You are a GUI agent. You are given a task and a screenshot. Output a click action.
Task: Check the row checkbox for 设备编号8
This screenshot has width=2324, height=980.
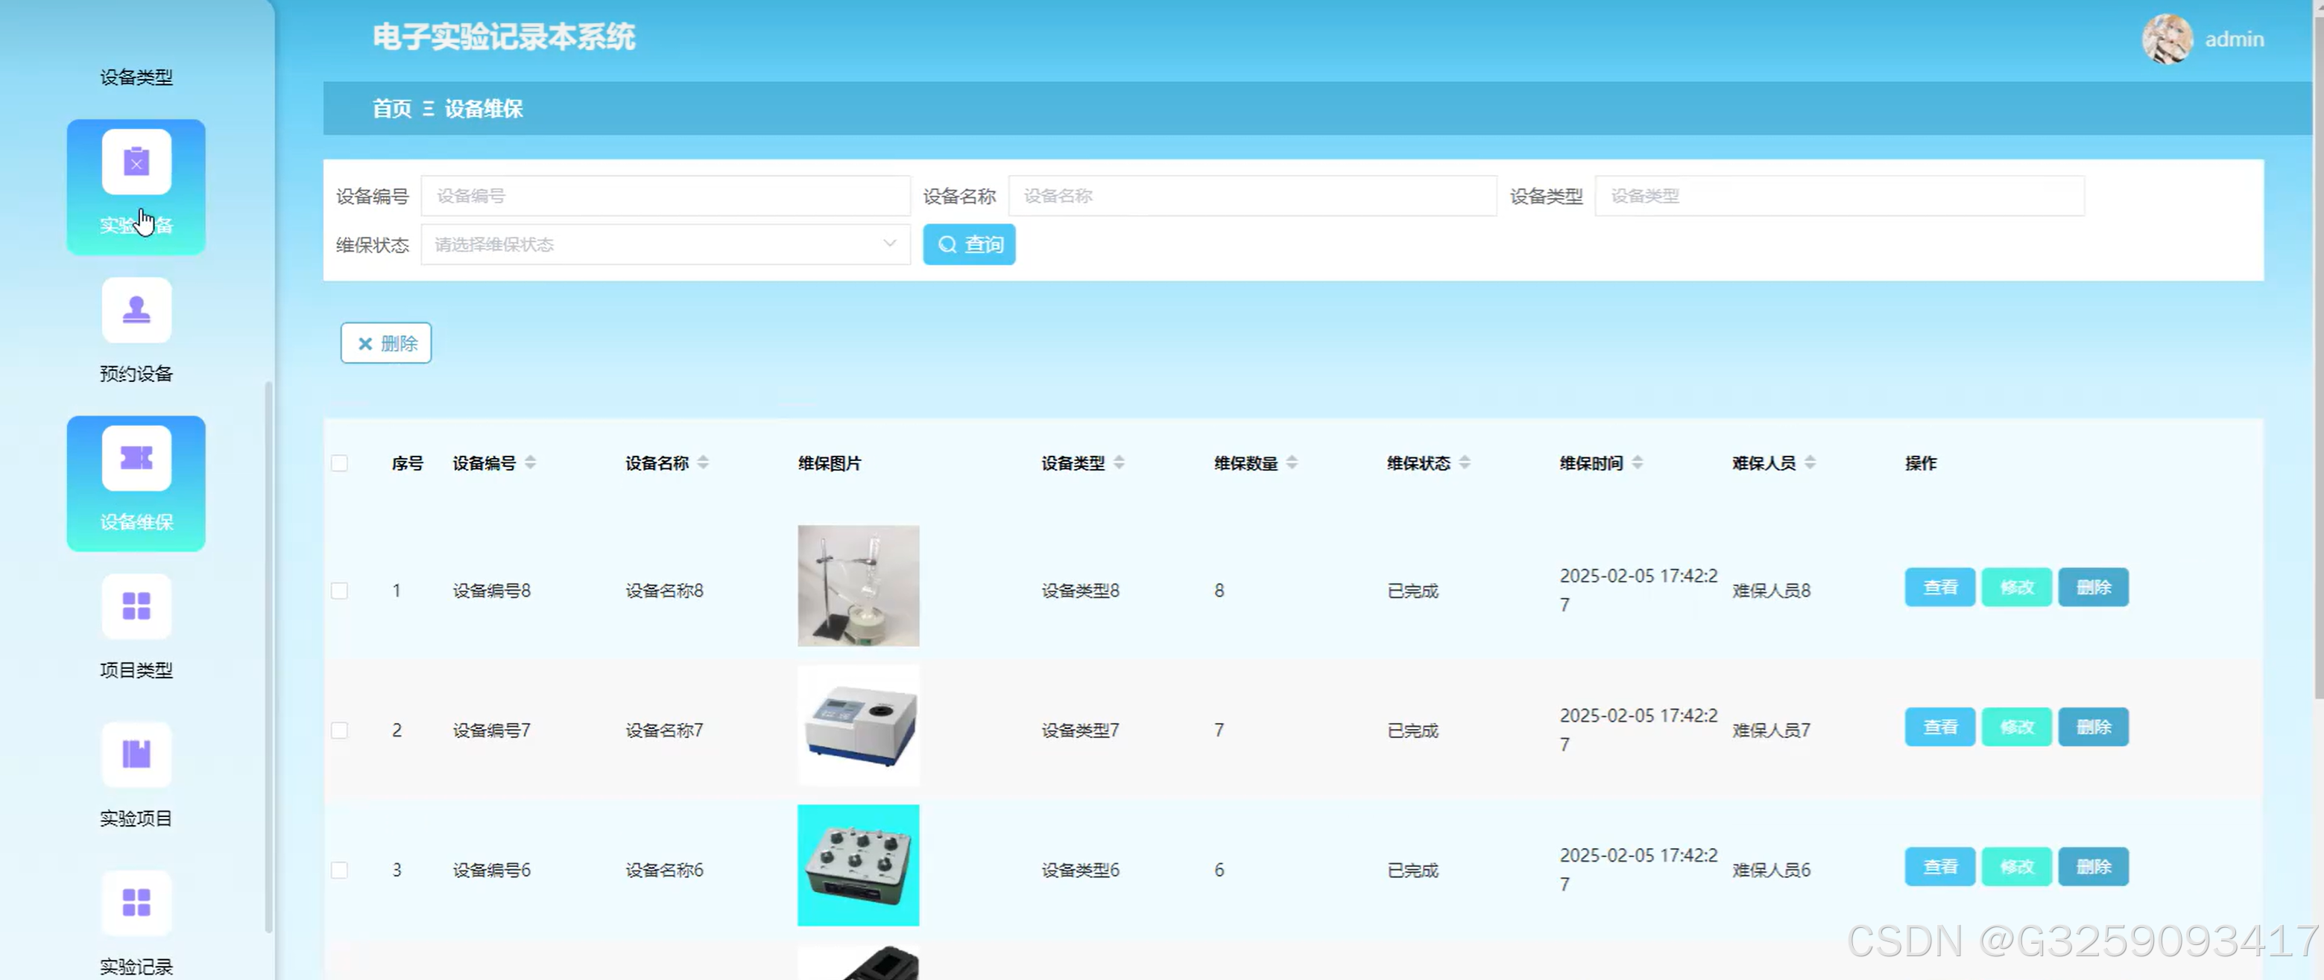coord(339,590)
